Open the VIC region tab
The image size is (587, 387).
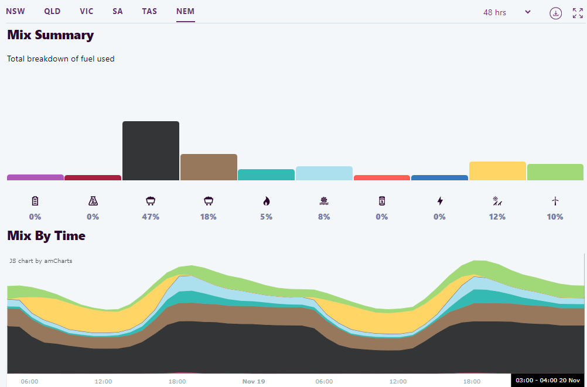pos(87,11)
